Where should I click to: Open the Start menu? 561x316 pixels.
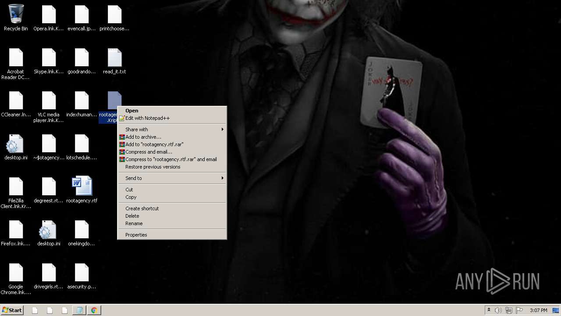12,310
